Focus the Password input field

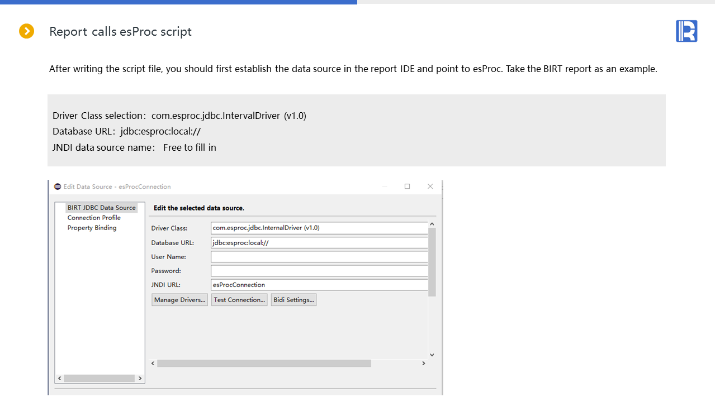pos(319,271)
